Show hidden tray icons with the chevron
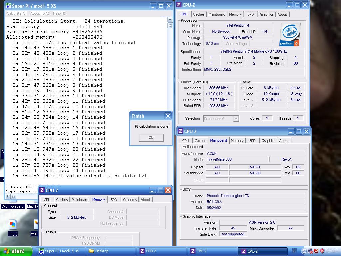Image resolution: width=341 pixels, height=256 pixels. 304,251
